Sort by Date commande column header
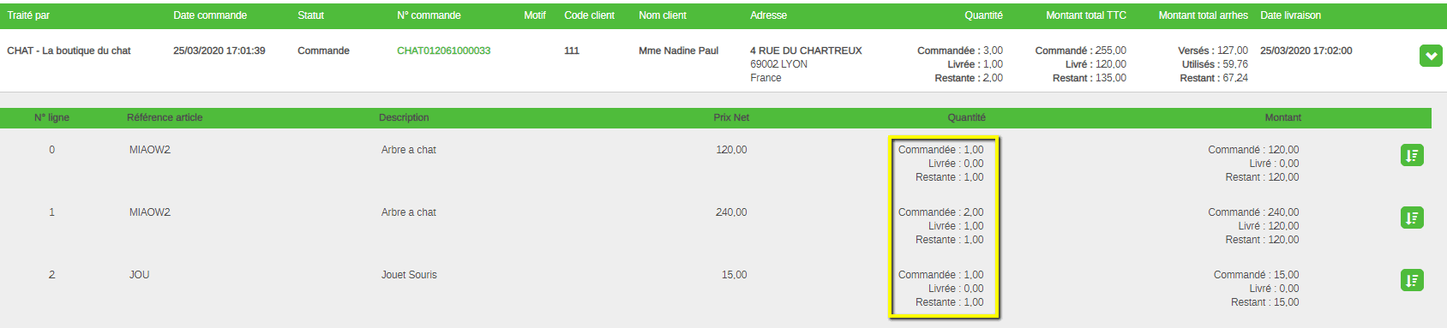The height and width of the screenshot is (328, 1447). pyautogui.click(x=210, y=15)
